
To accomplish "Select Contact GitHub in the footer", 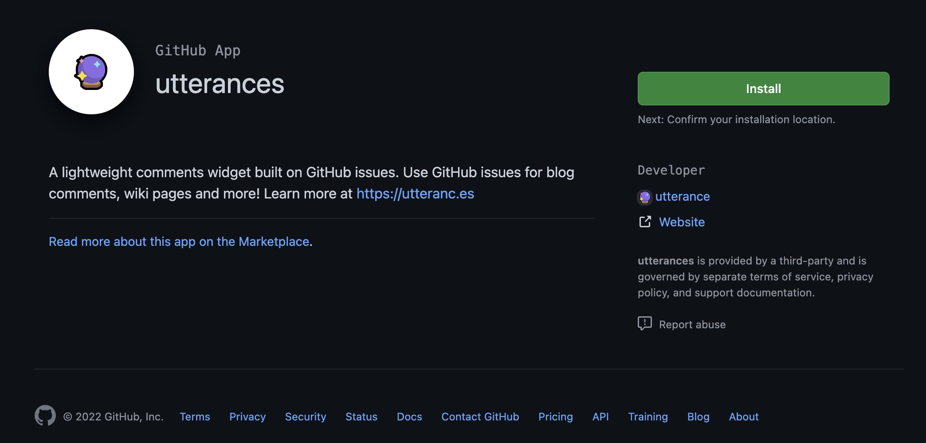I will (x=480, y=417).
